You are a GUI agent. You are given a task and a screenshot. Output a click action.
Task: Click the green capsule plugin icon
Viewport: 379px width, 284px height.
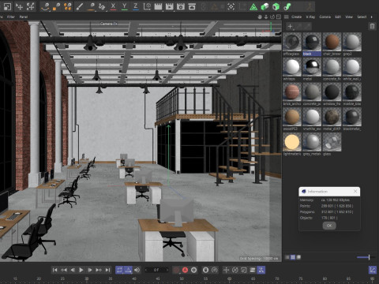coord(265,6)
